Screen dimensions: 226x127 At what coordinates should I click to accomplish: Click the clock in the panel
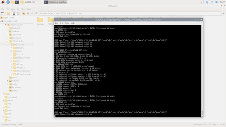(x=222, y=2)
